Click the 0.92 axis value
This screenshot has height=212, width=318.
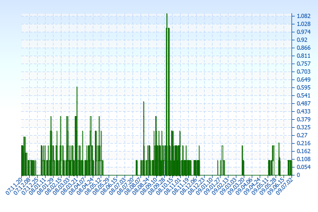point(302,40)
